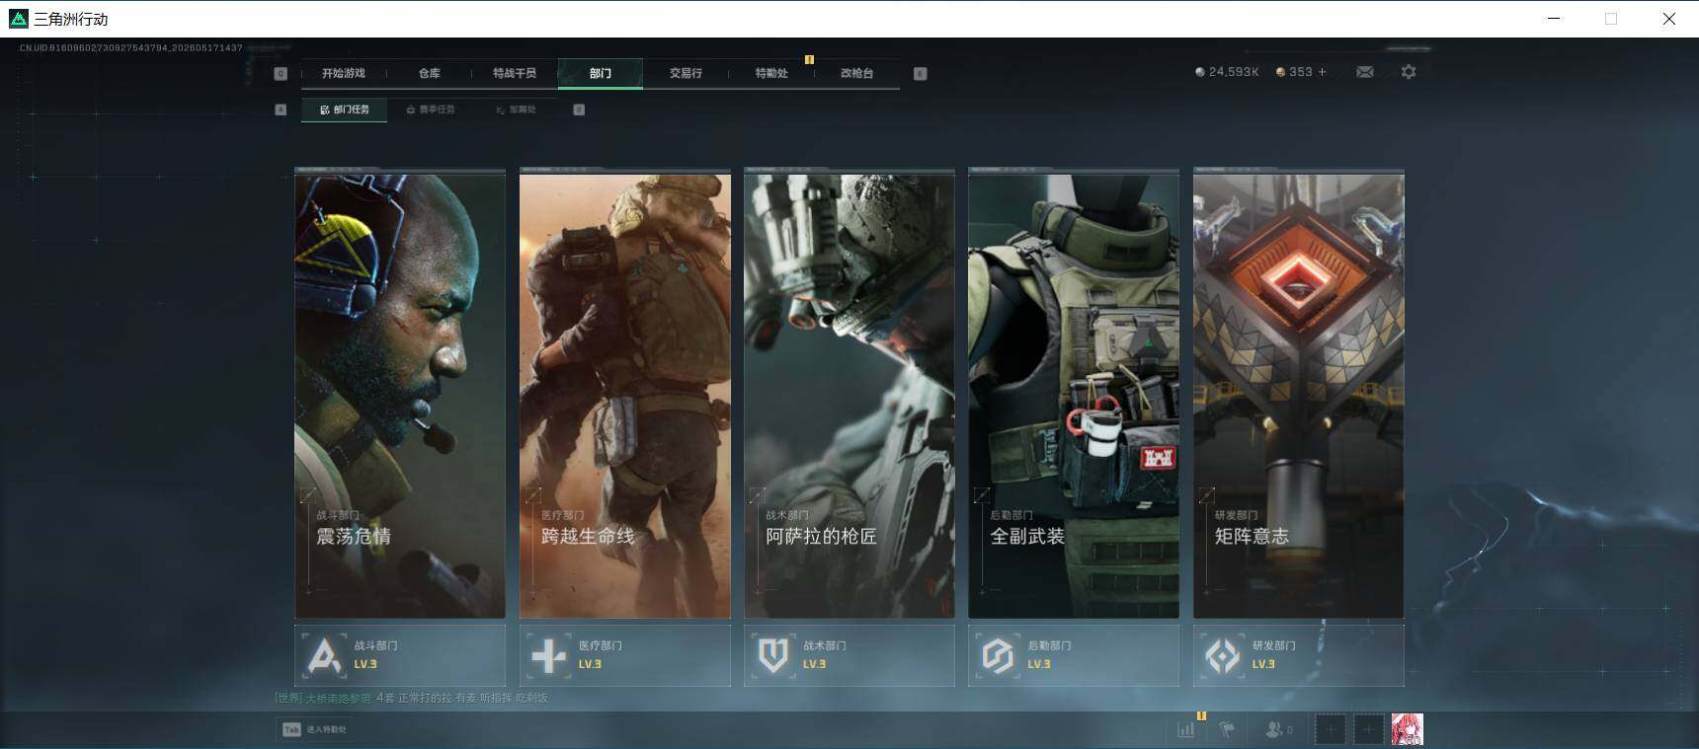
Task: Close the 三角洲行动 window
Action: pyautogui.click(x=1669, y=19)
